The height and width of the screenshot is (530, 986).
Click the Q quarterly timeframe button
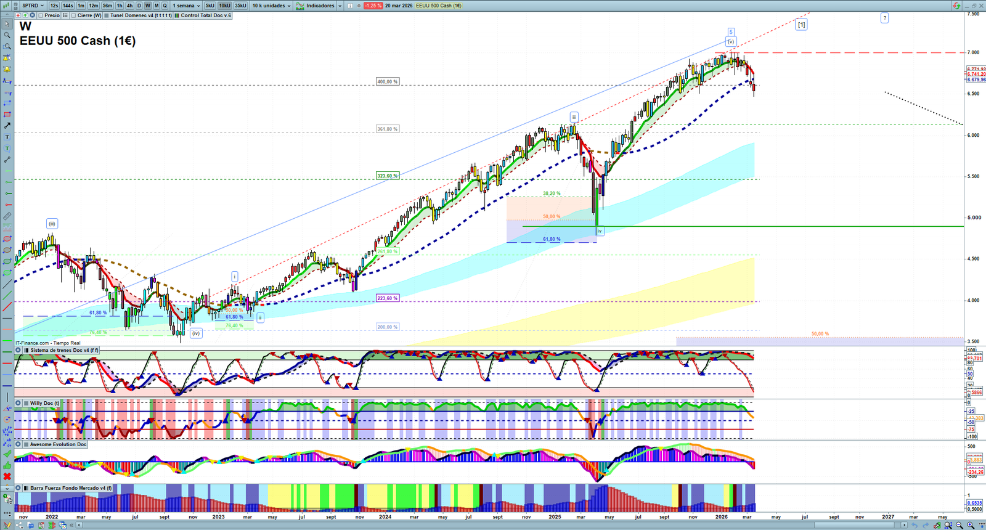pos(165,6)
